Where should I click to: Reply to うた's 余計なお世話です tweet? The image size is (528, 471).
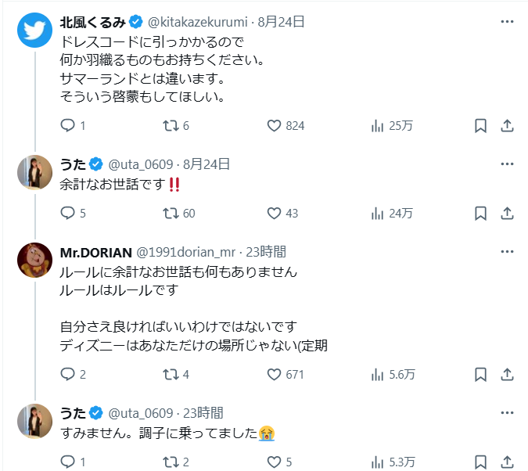[67, 212]
